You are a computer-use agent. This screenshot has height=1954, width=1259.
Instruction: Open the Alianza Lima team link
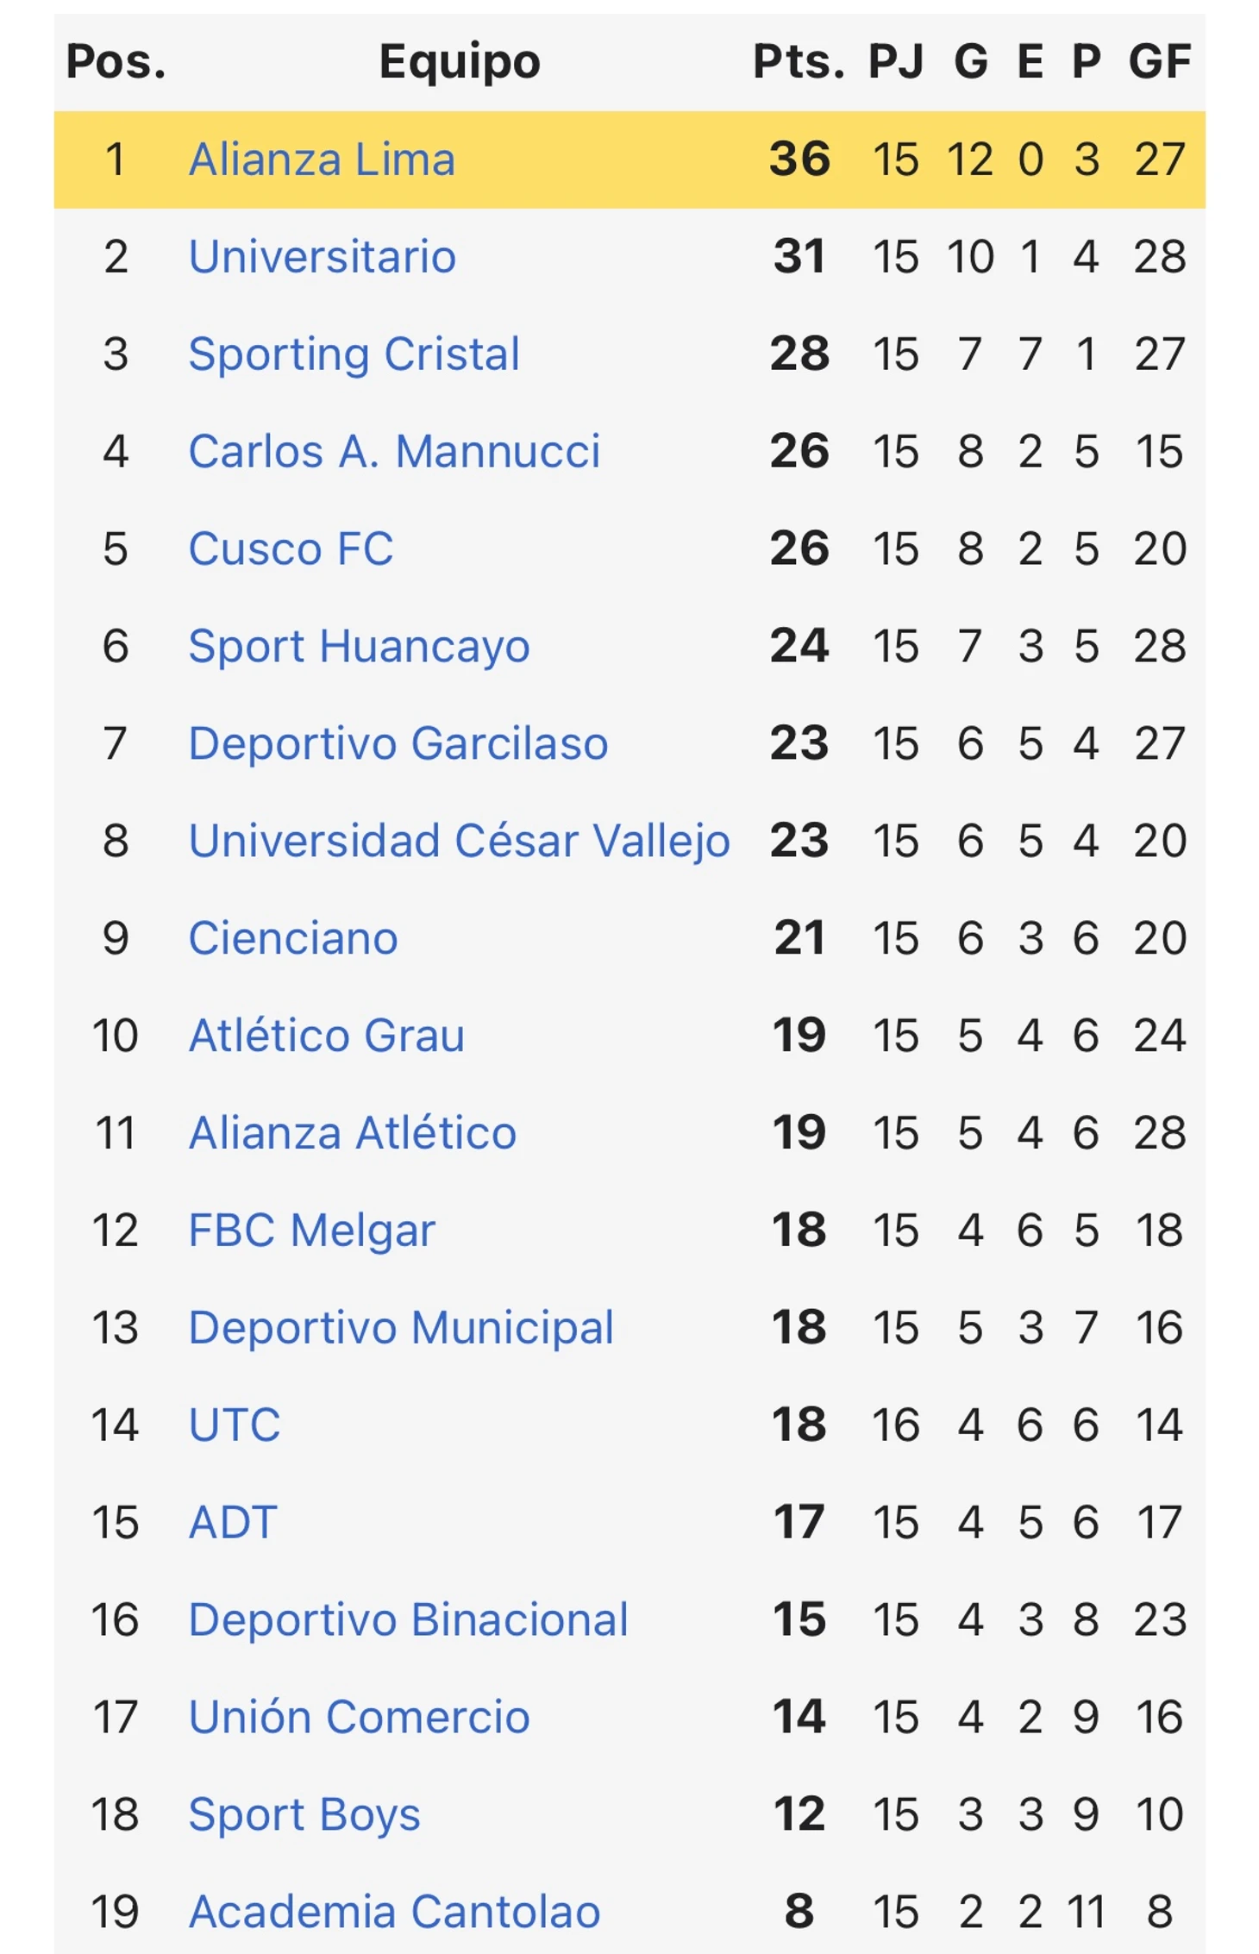[322, 160]
